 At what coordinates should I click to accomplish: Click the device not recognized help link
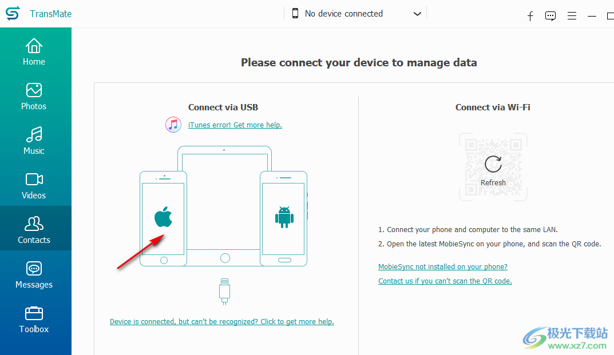221,321
